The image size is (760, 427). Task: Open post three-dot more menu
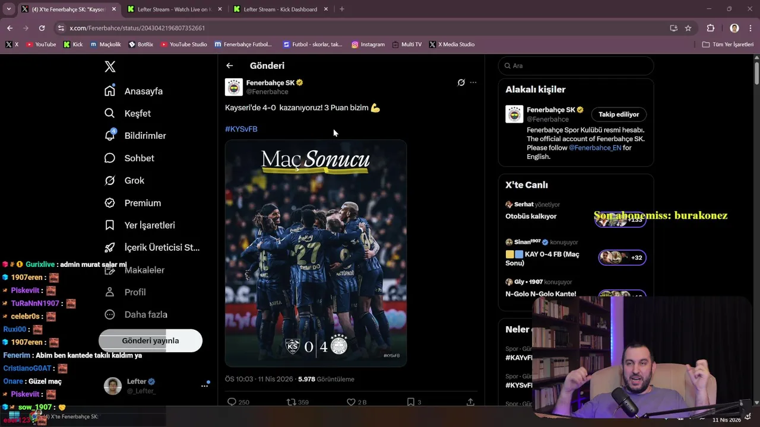pyautogui.click(x=473, y=82)
